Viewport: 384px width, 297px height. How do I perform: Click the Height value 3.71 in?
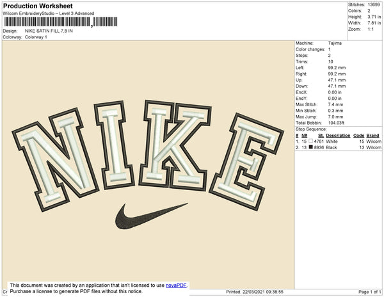click(374, 17)
